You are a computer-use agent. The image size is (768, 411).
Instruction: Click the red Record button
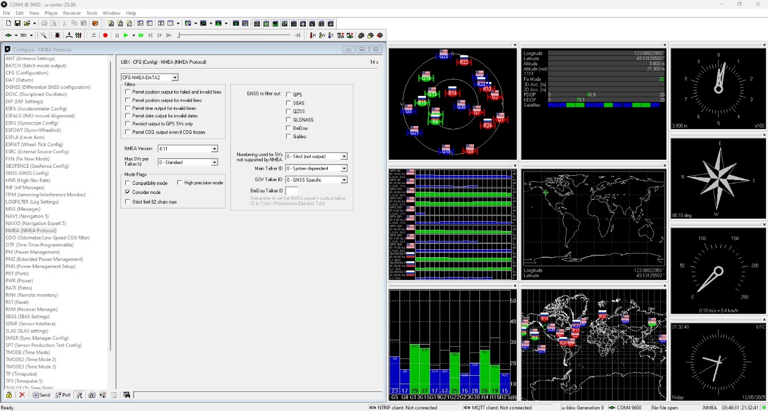tap(105, 35)
